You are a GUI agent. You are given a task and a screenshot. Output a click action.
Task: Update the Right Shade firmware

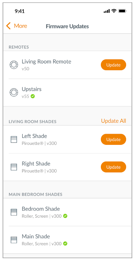pyautogui.click(x=113, y=167)
